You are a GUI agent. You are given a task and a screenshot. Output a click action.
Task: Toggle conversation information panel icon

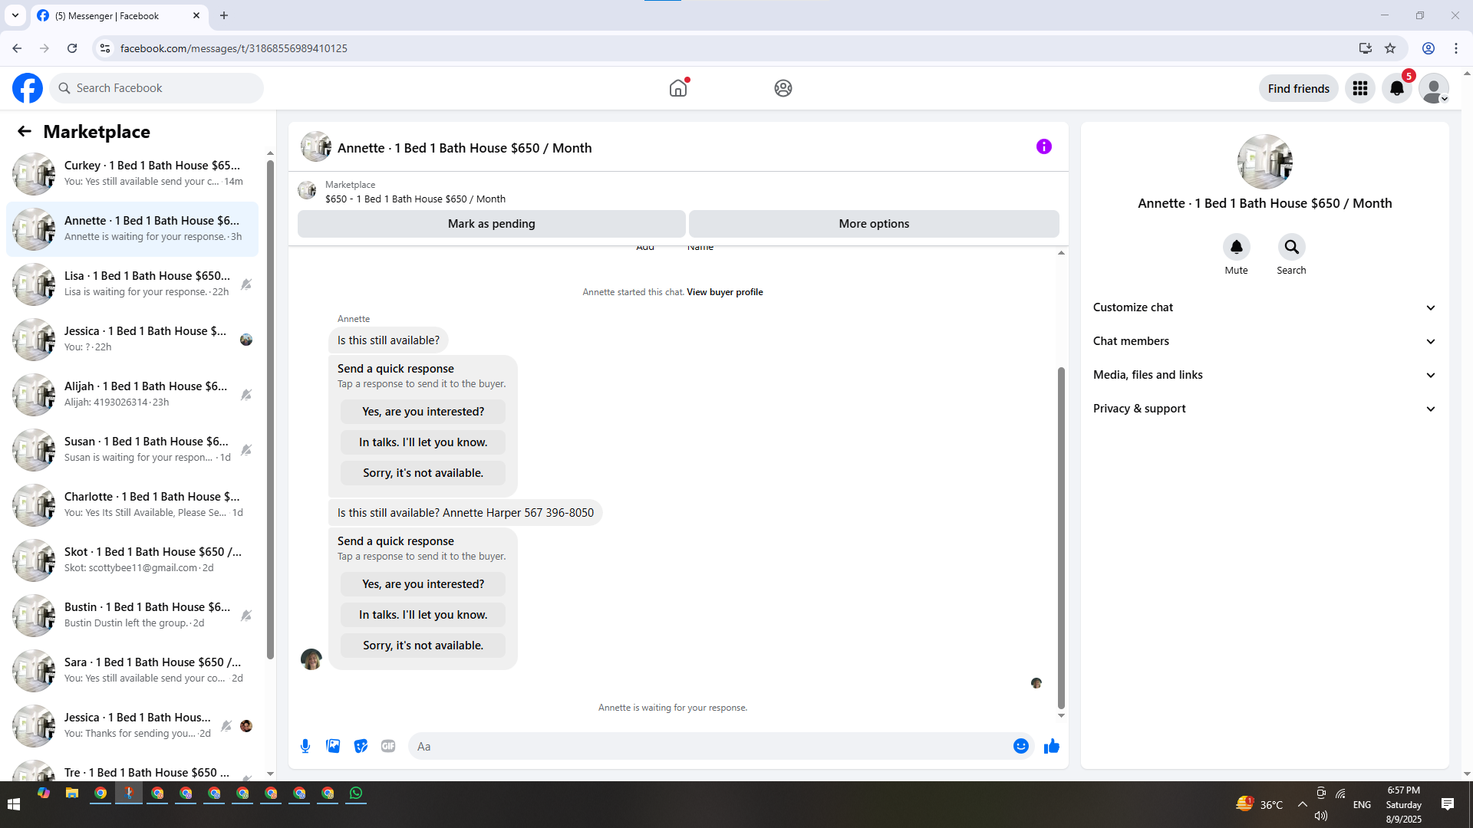pos(1043,146)
